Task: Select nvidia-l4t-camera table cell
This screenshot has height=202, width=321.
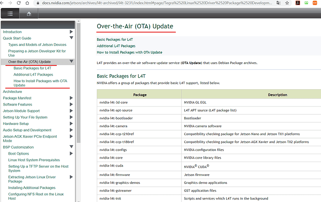Action: pos(139,126)
